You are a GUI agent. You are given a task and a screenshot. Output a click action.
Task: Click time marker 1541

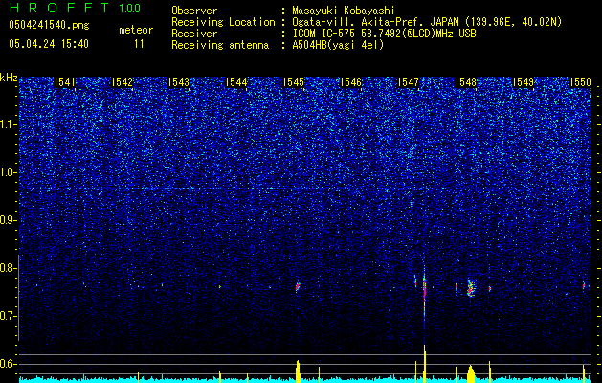point(65,82)
